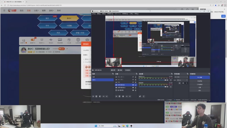The image size is (227, 128).
Task: Open source properties gear in Sources panel
Action: pos(123,96)
